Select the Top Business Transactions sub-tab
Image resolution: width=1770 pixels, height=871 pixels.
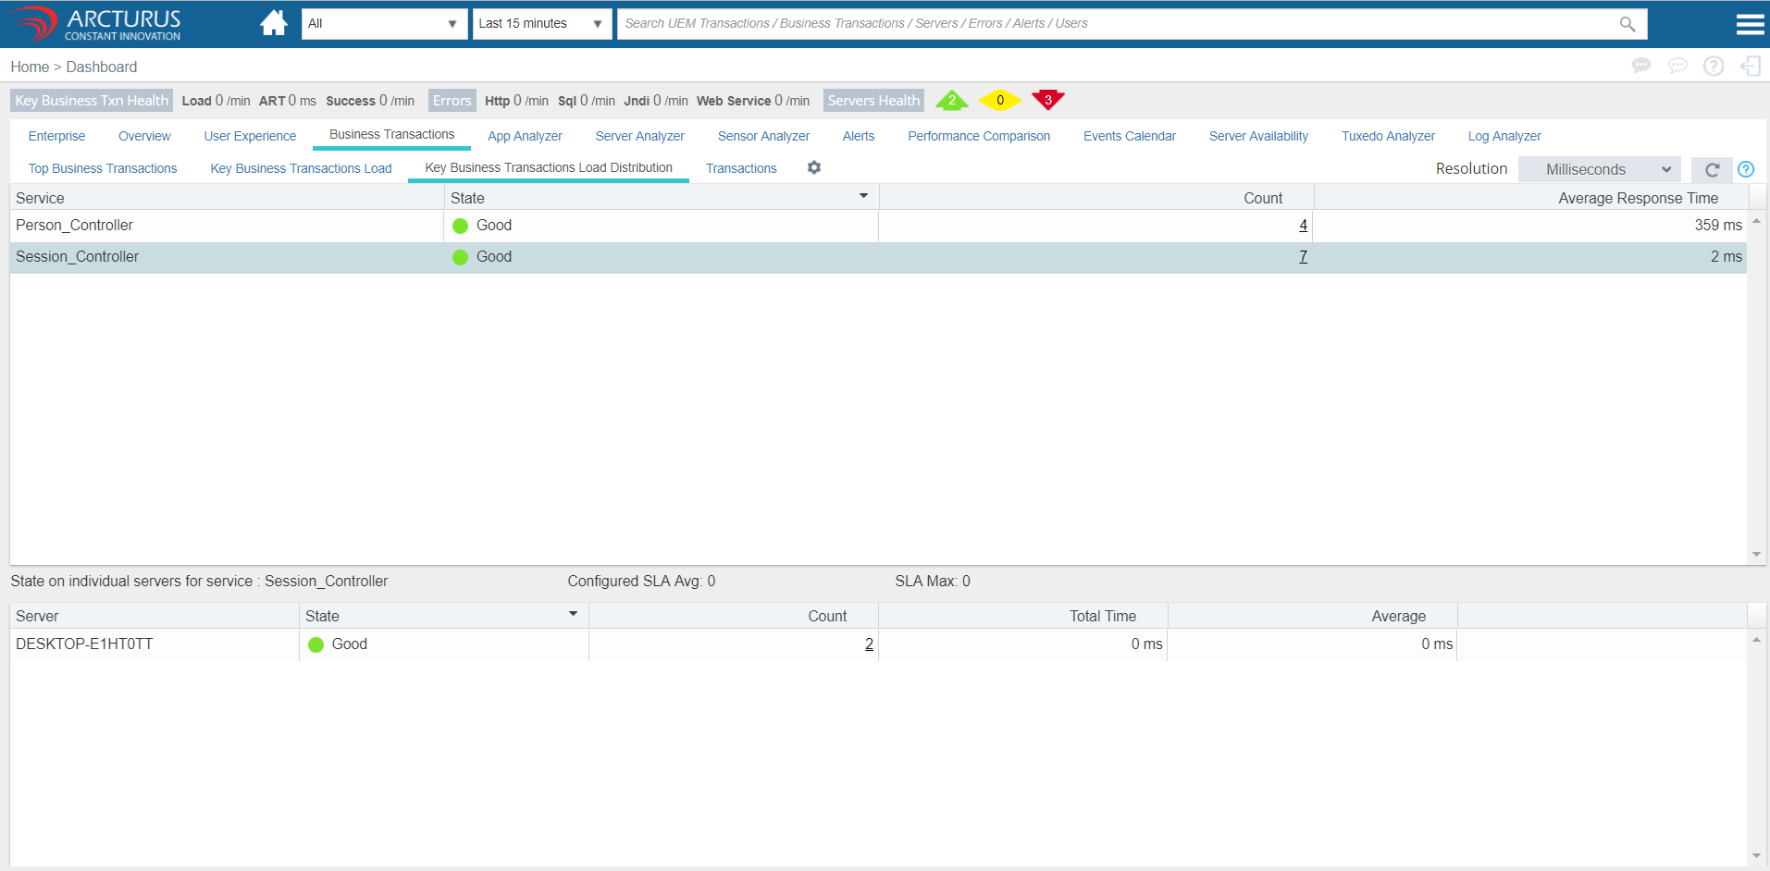(x=103, y=168)
